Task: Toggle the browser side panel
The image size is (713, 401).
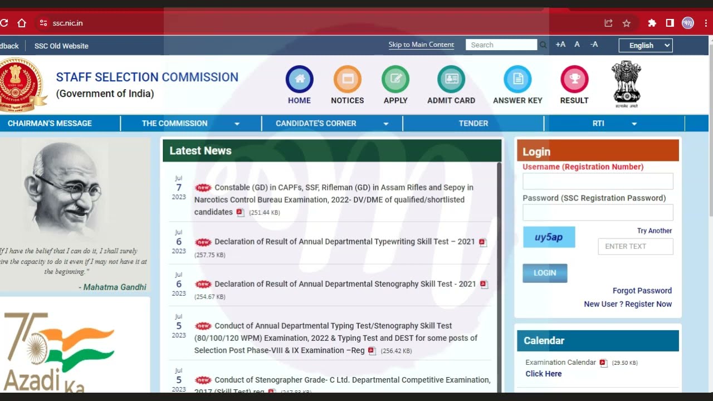Action: point(670,23)
